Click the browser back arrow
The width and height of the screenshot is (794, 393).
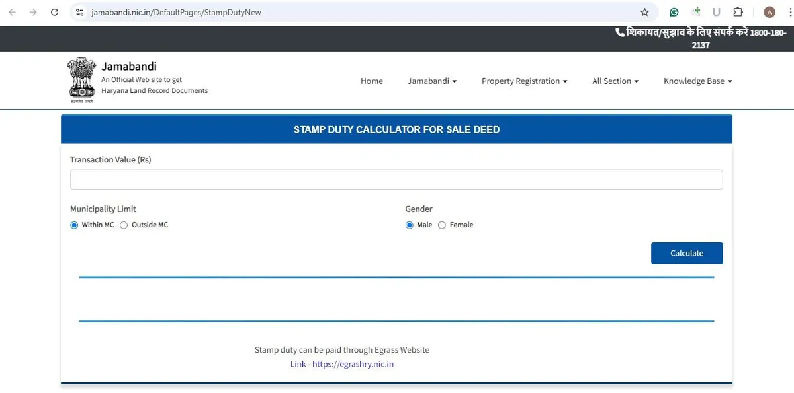(12, 12)
